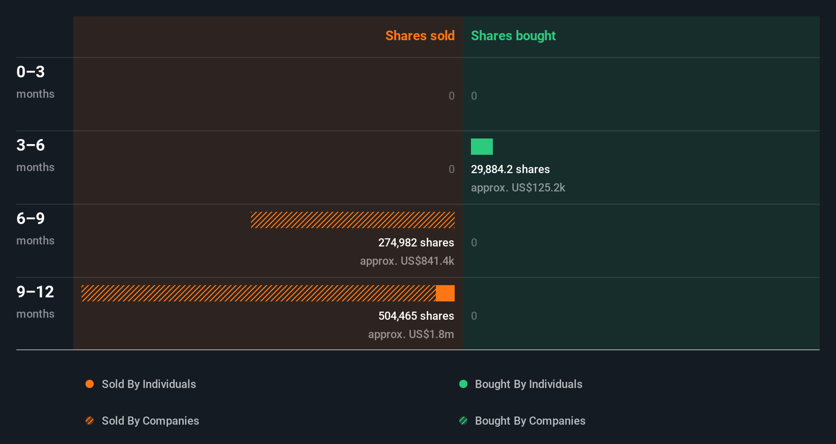
Task: Toggle the Bought By Companies legend label
Action: click(530, 421)
